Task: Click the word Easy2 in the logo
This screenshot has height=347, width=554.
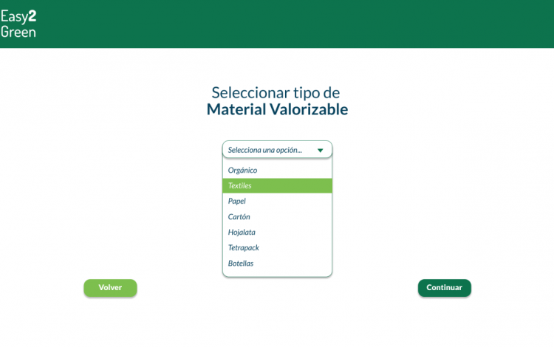Action: coord(18,16)
